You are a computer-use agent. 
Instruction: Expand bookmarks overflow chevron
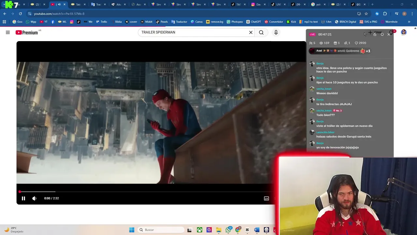409,22
